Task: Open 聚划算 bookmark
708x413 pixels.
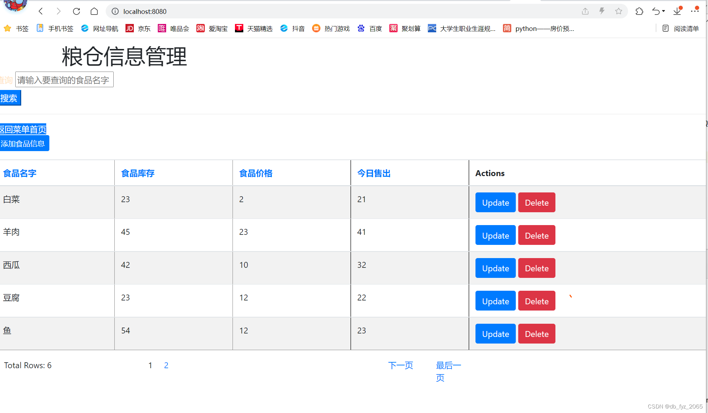Action: (405, 28)
